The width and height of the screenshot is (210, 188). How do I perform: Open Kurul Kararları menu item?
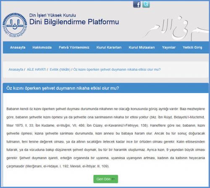[x=109, y=47]
